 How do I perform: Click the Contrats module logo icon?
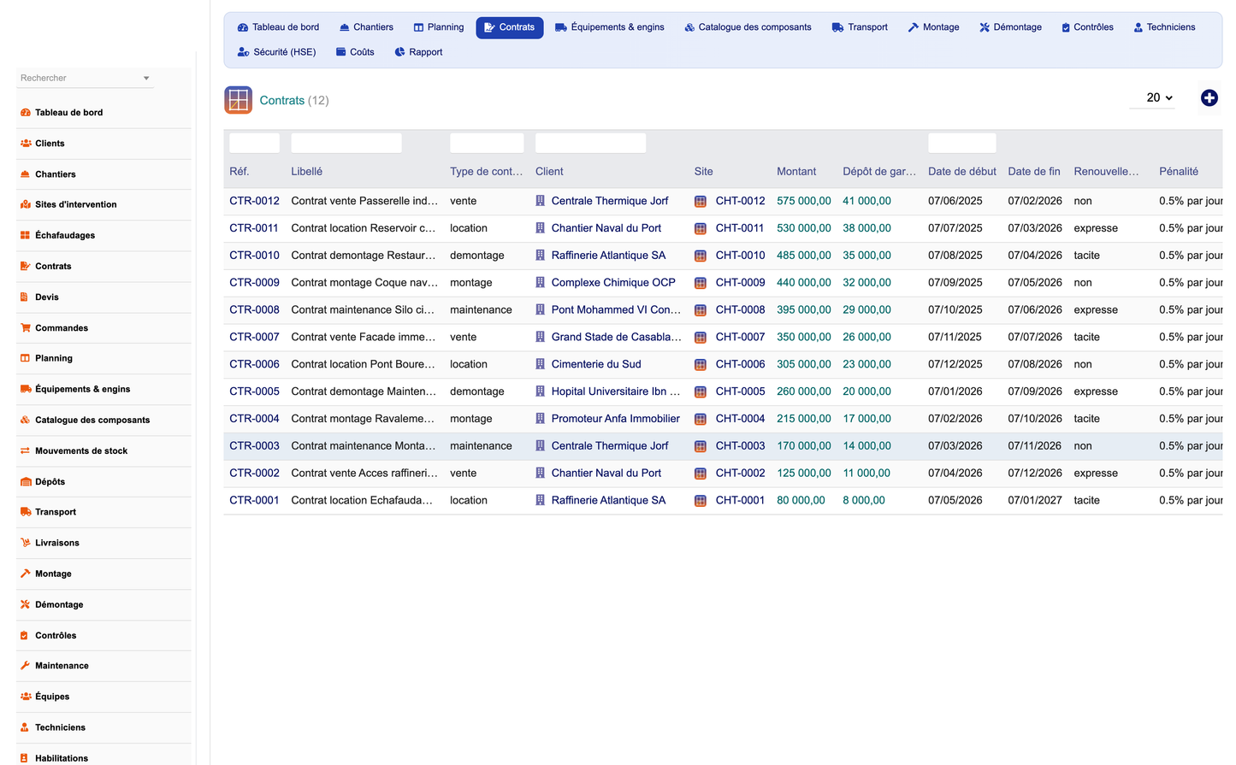238,100
